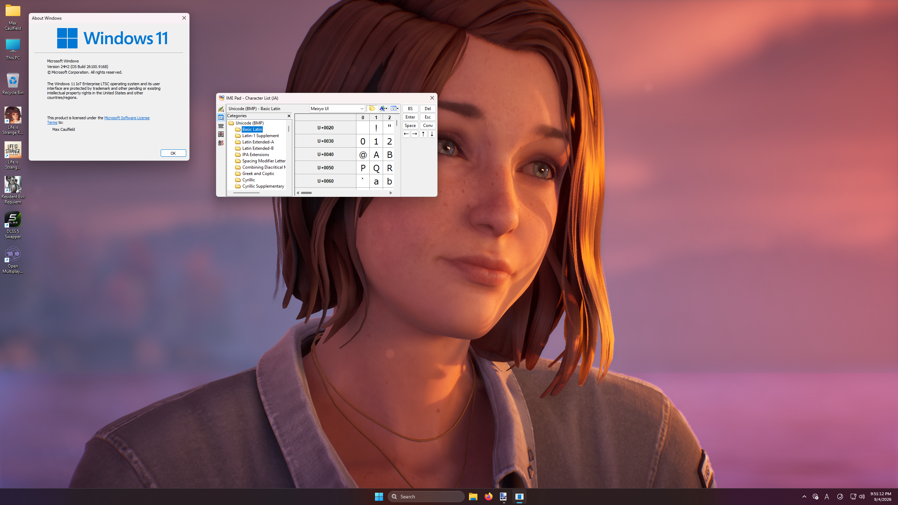Image resolution: width=898 pixels, height=505 pixels.
Task: Open the volume control in system tray
Action: pos(862,497)
